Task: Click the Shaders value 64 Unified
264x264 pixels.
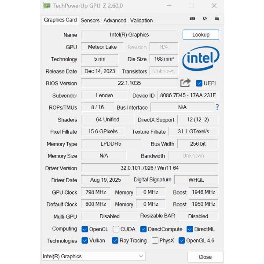Action: click(x=108, y=120)
